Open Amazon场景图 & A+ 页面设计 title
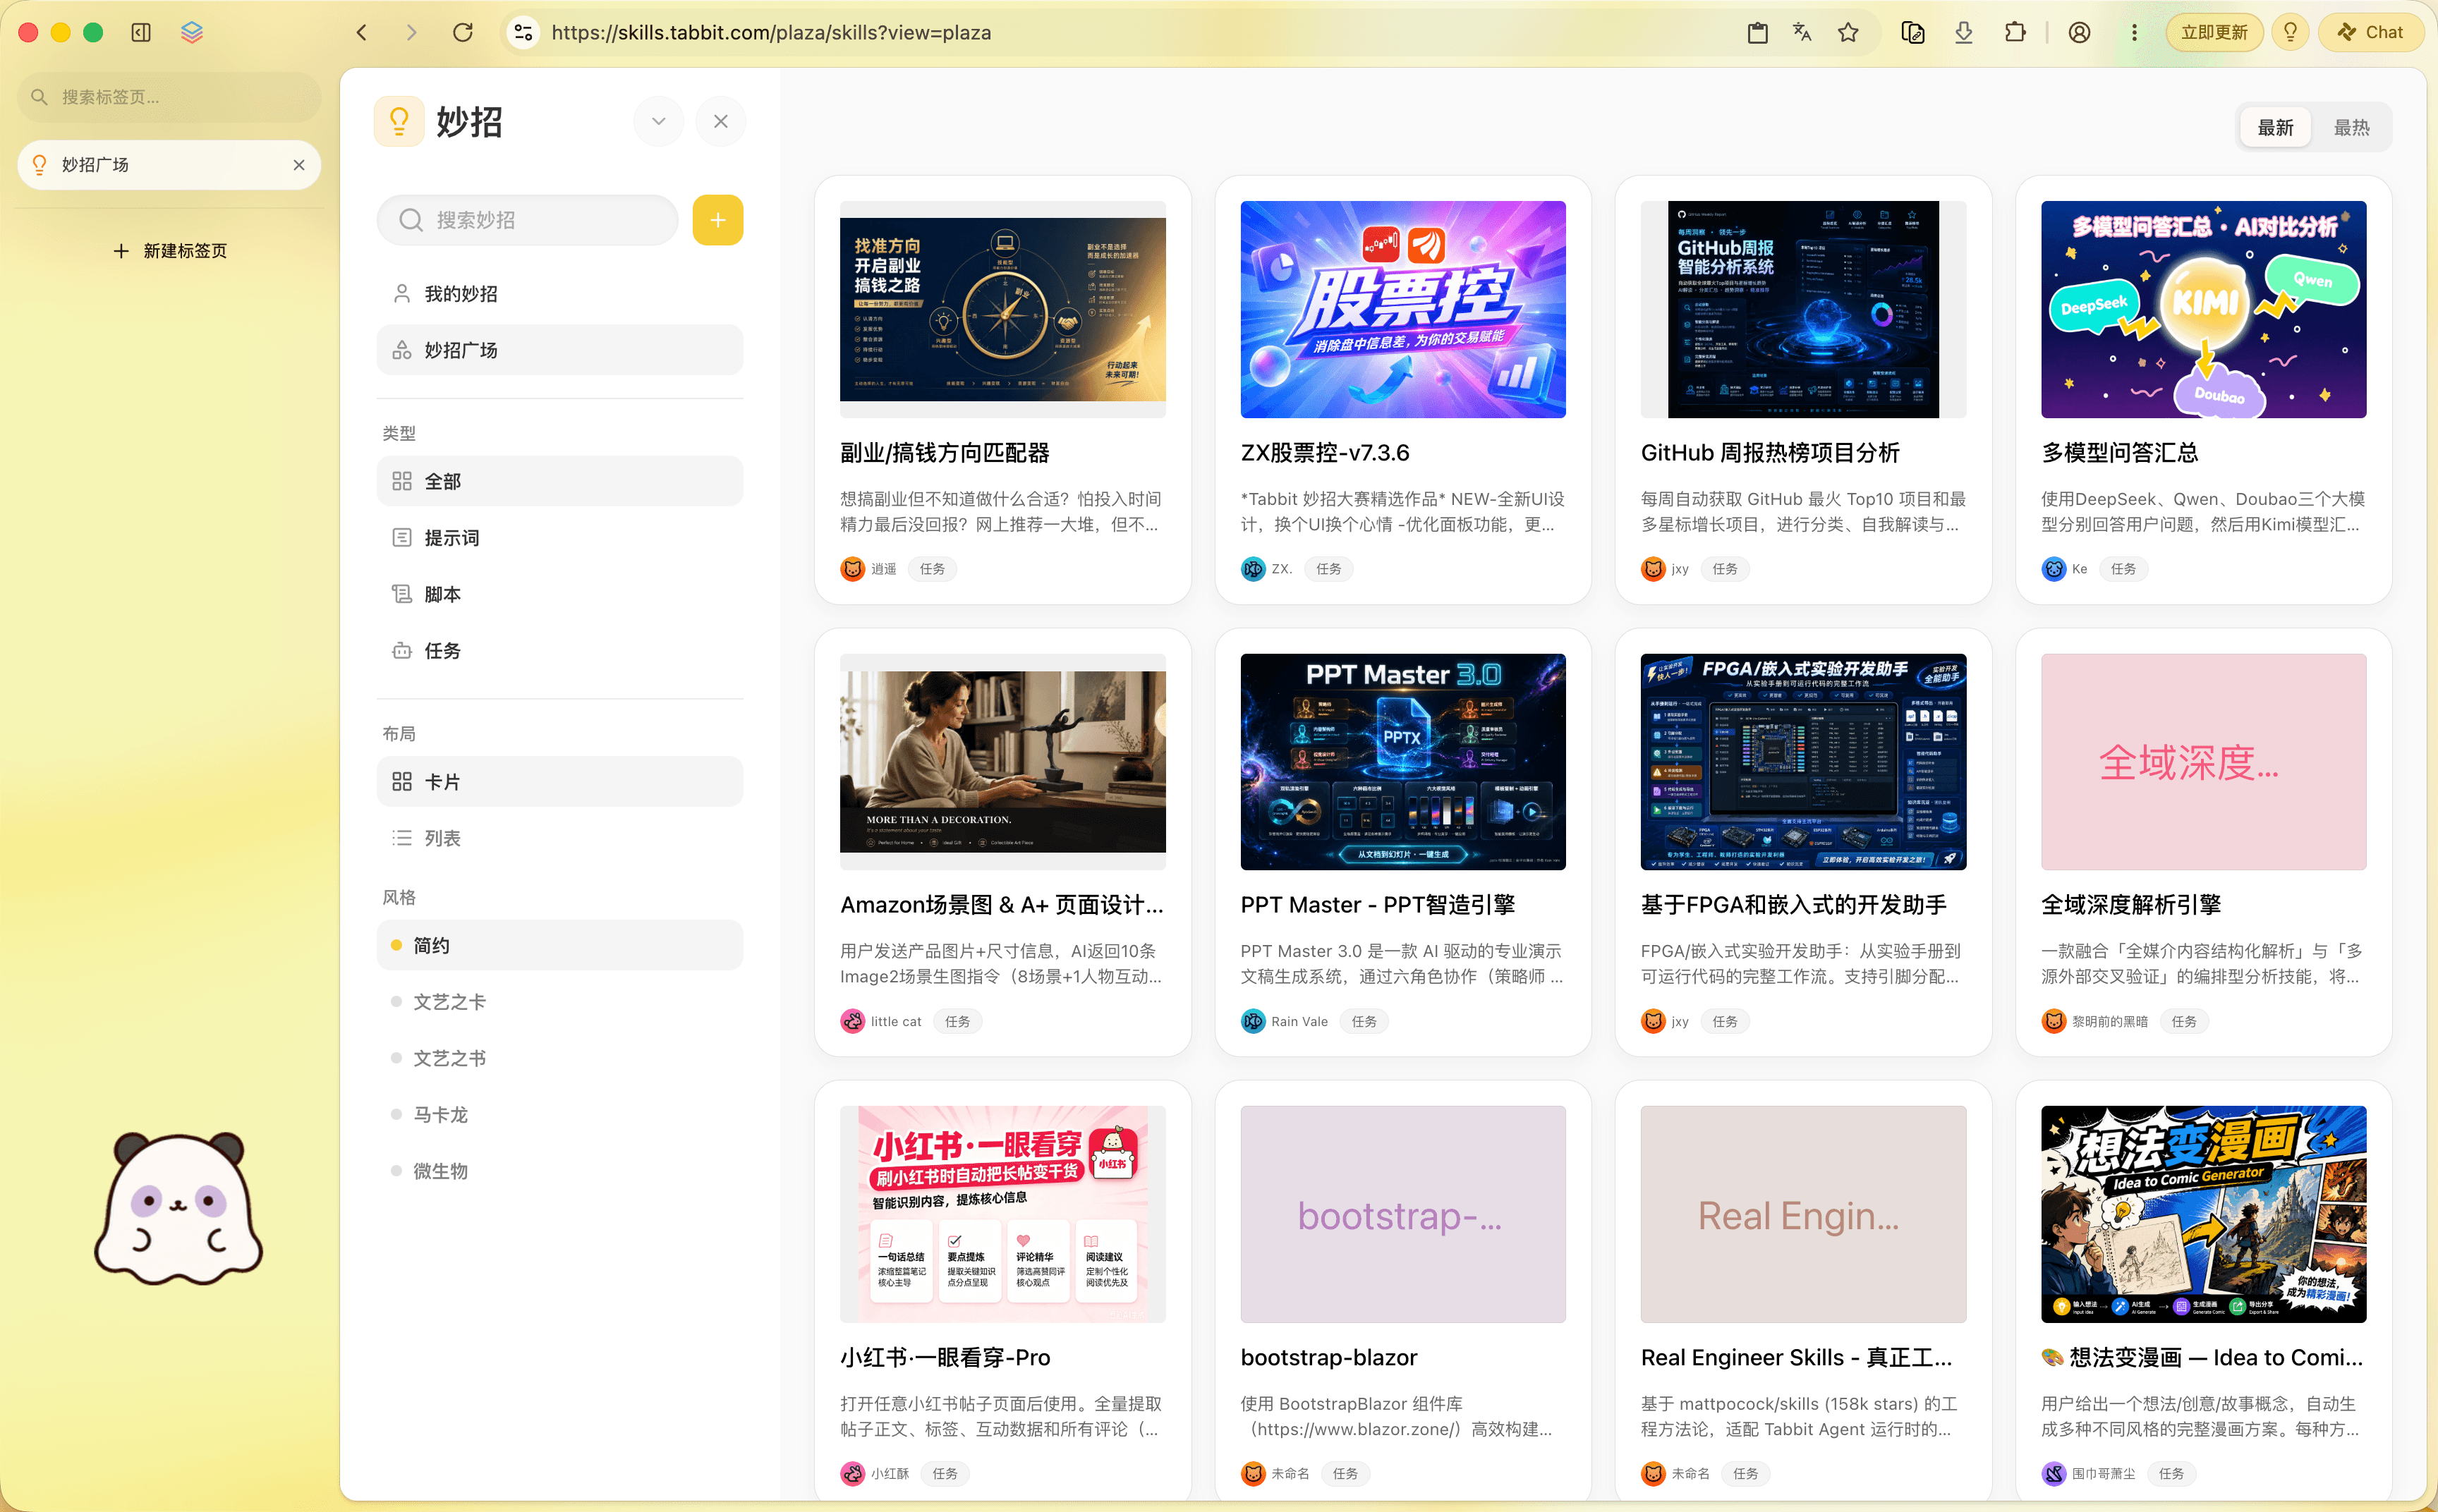Image resolution: width=2438 pixels, height=1512 pixels. [x=1002, y=905]
